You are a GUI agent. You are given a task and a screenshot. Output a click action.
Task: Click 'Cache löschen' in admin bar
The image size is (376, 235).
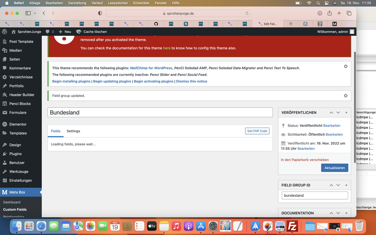coord(91,32)
